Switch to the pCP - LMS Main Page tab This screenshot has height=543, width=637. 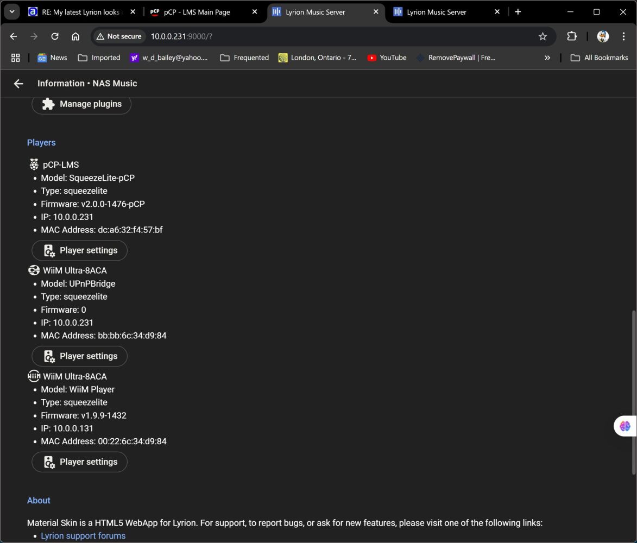click(x=197, y=12)
